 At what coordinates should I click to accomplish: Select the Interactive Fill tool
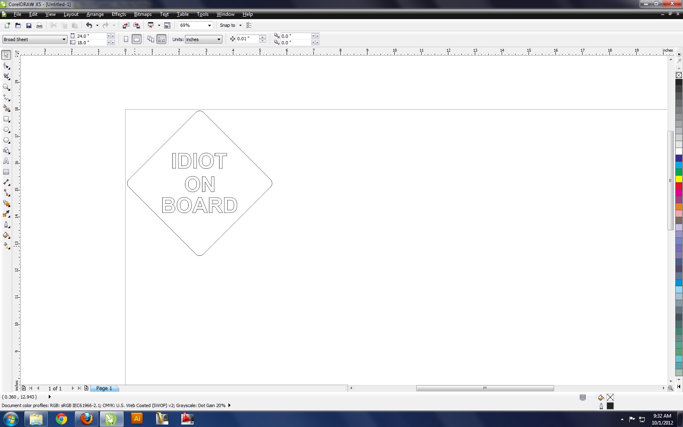(x=6, y=246)
